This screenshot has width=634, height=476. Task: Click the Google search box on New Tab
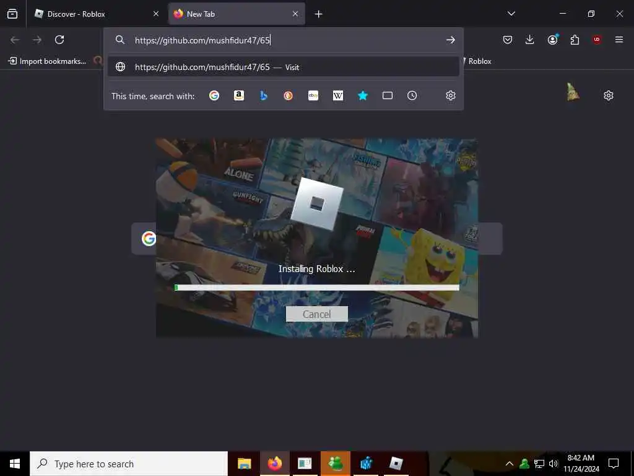pos(317,239)
